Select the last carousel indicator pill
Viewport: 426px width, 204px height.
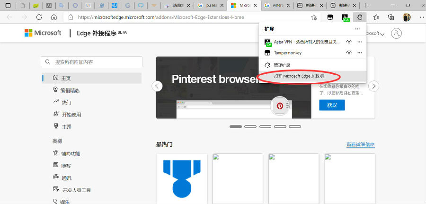[x=295, y=126]
